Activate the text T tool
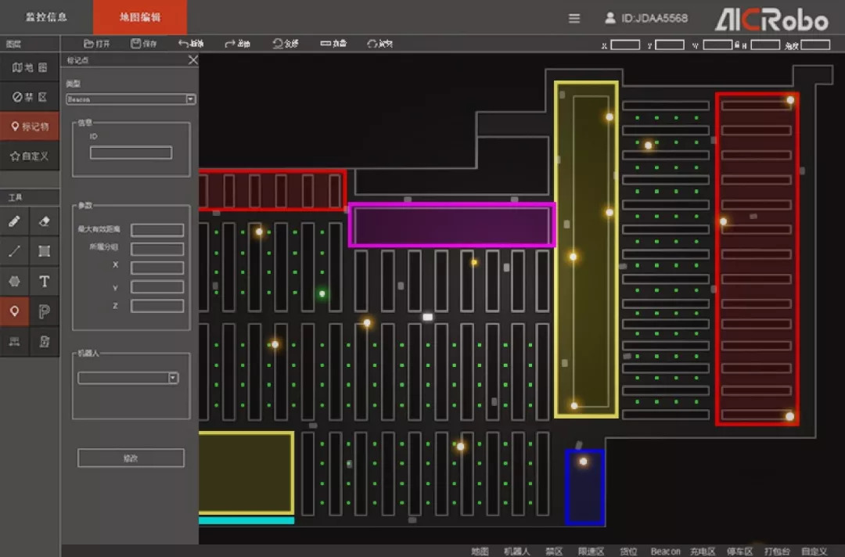Screen dimensions: 845x557 pos(45,281)
